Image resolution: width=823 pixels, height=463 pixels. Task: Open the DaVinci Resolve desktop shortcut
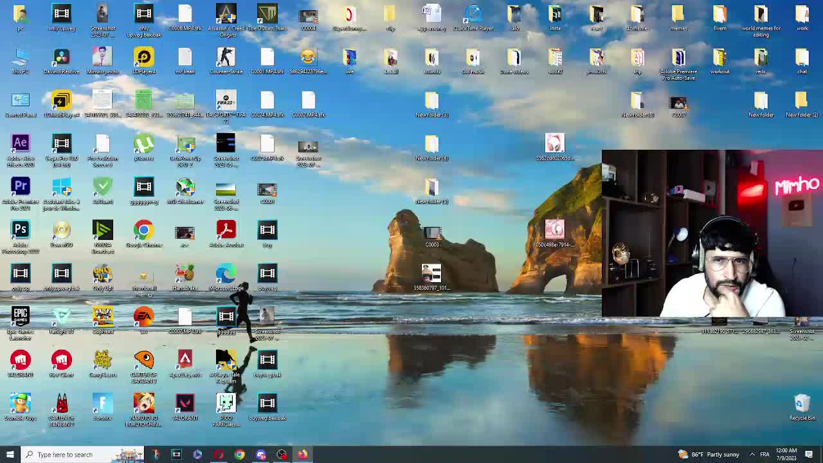click(61, 59)
